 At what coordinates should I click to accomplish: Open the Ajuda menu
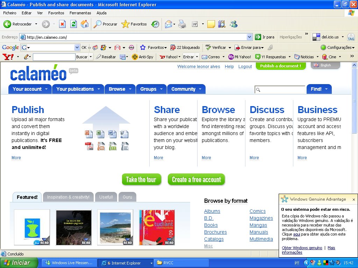(x=101, y=13)
